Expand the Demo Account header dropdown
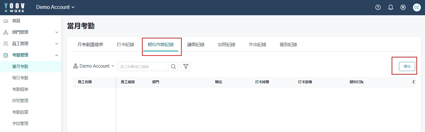 point(55,7)
